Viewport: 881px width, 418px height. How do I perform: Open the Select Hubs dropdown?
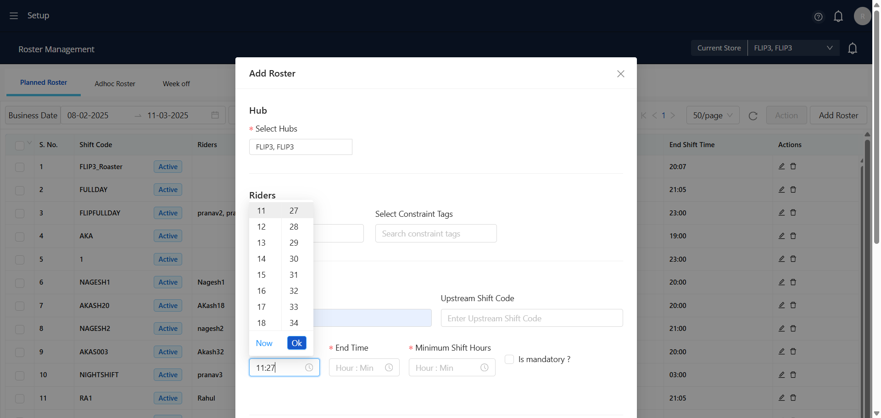[301, 147]
